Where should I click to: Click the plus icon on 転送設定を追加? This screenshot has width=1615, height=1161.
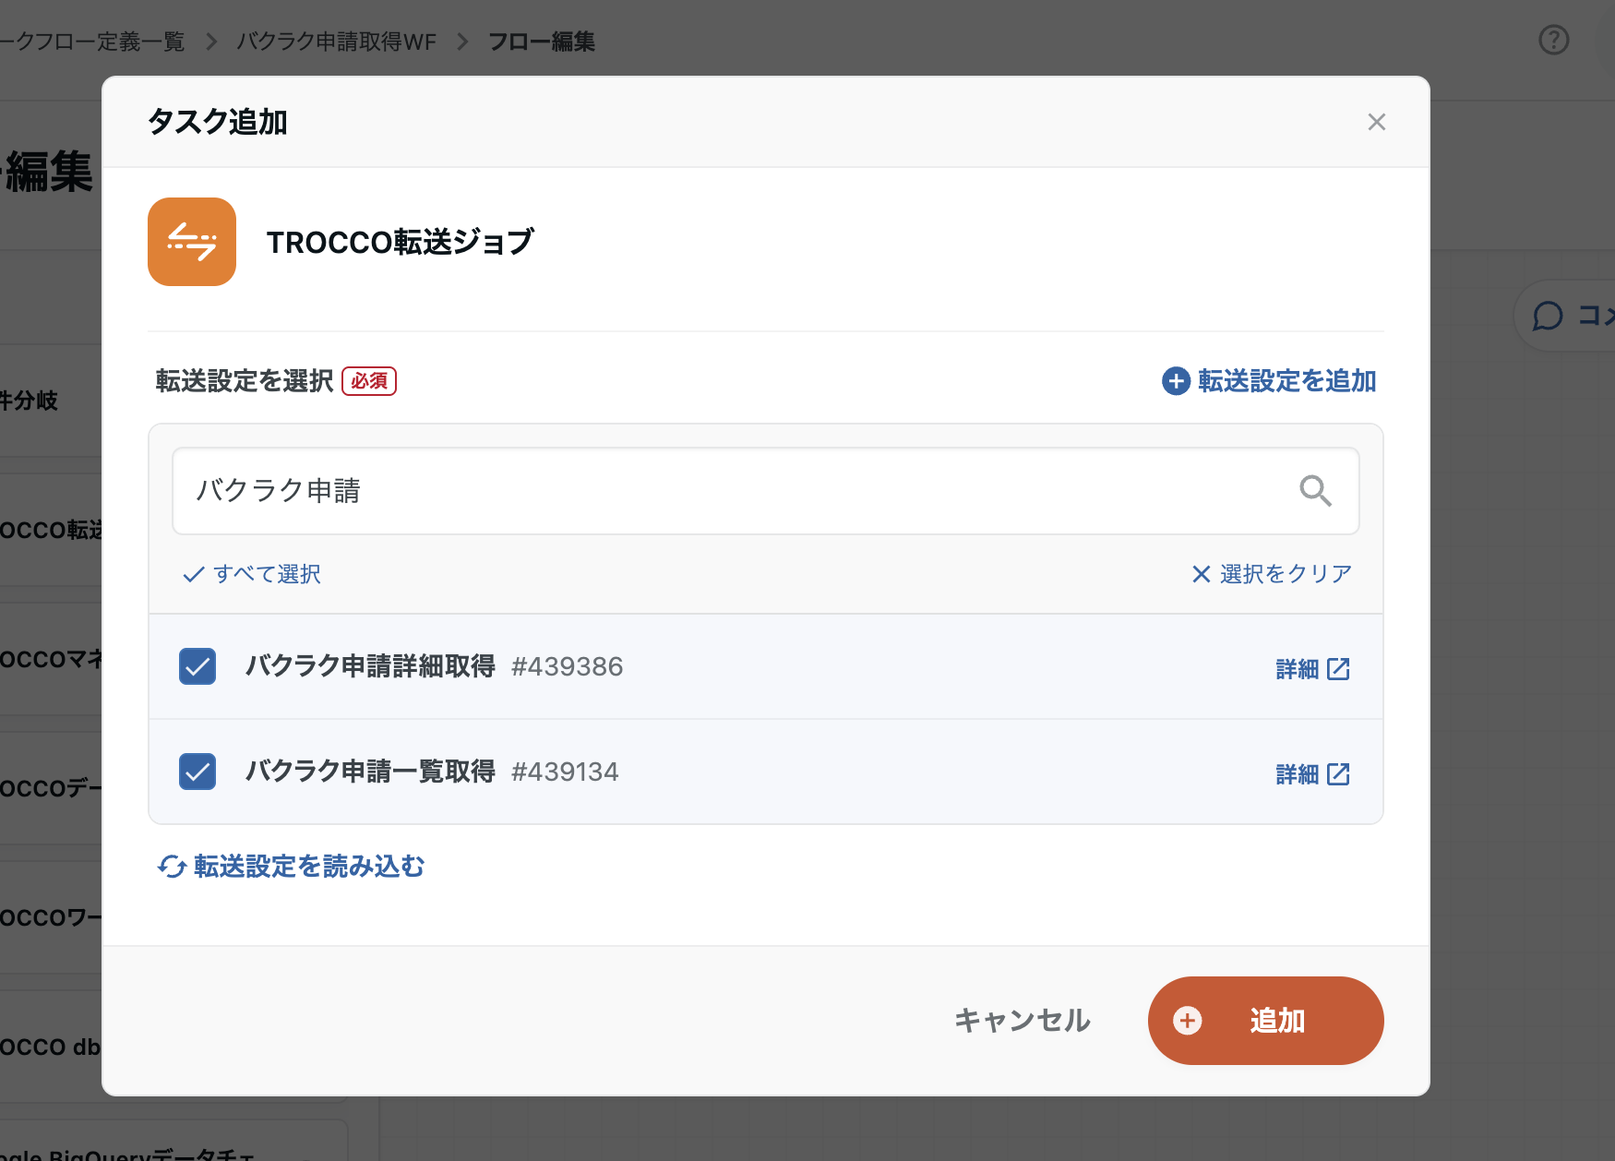tap(1174, 380)
